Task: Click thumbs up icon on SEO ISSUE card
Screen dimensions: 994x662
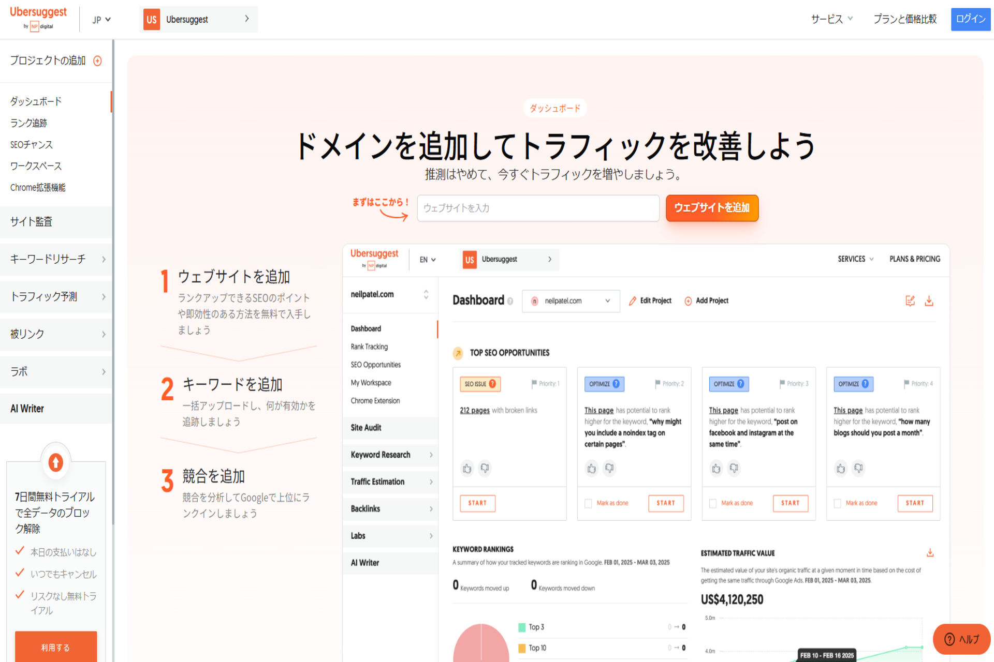Action: coord(467,469)
